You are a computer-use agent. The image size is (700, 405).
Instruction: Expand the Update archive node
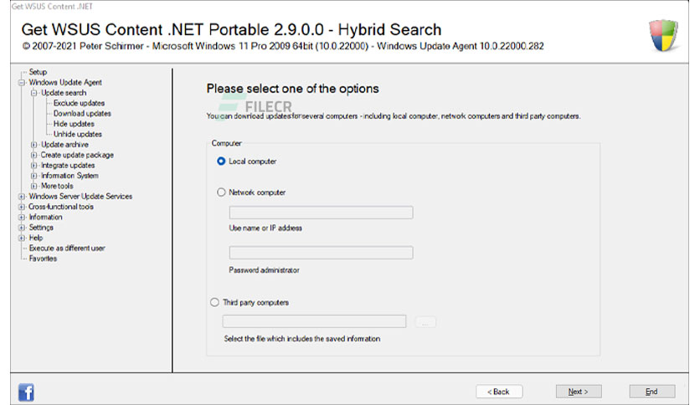point(34,145)
